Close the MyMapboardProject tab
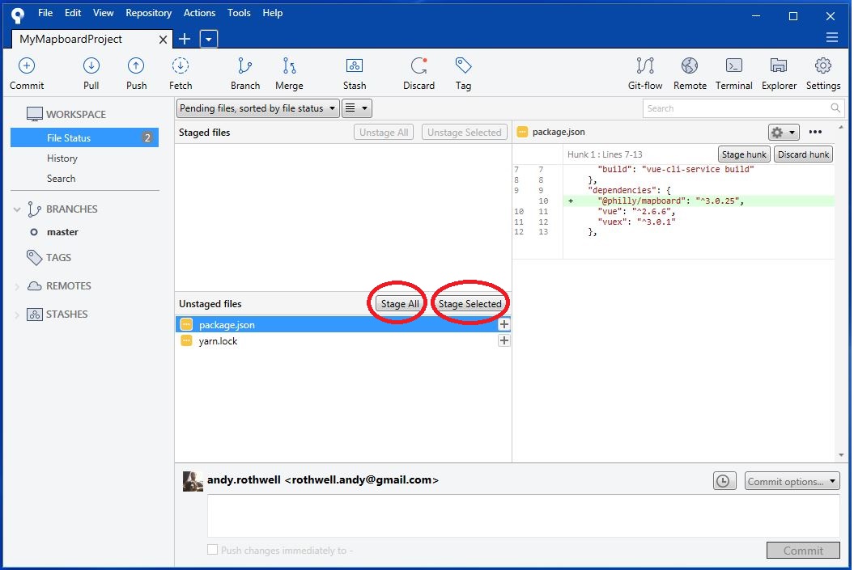 (x=163, y=39)
